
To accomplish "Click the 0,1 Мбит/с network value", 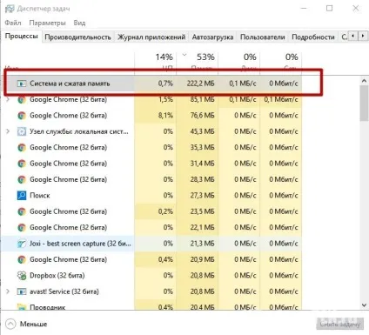I will coord(281,99).
